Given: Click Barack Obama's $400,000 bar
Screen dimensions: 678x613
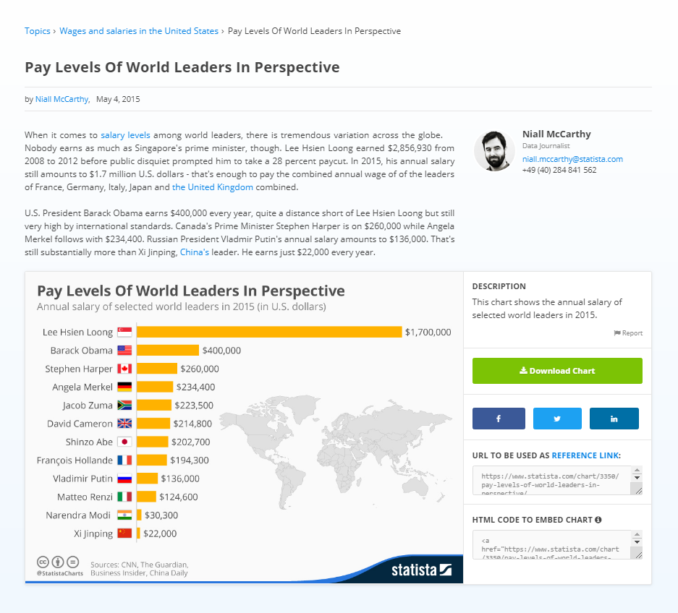Looking at the screenshot, I should pos(168,351).
